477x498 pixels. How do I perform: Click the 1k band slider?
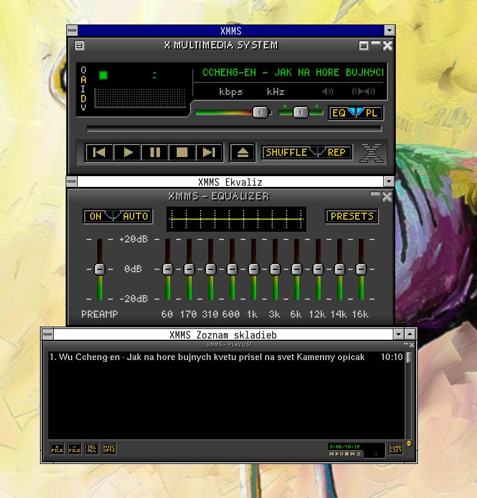(254, 269)
